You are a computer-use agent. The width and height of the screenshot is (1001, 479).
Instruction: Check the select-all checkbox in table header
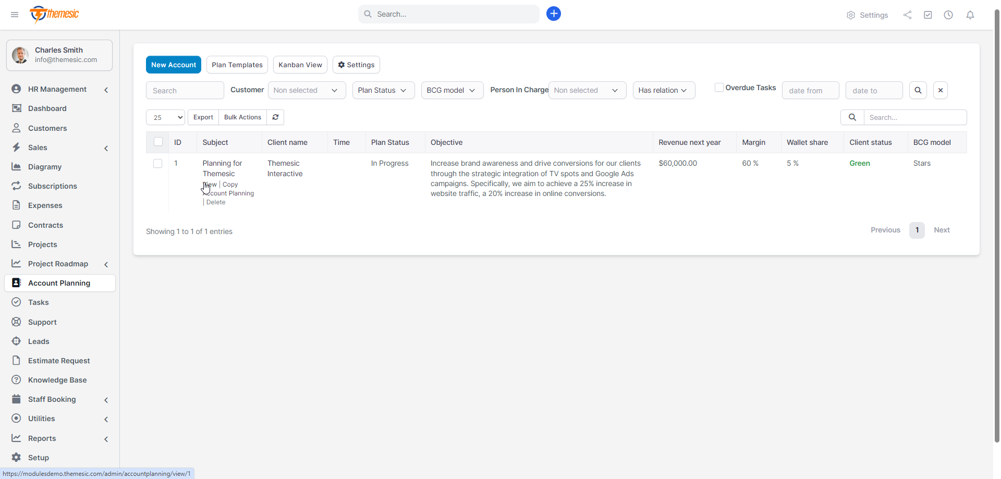[x=158, y=142]
